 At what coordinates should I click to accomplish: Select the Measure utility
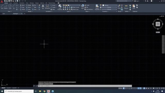(x=126, y=7)
